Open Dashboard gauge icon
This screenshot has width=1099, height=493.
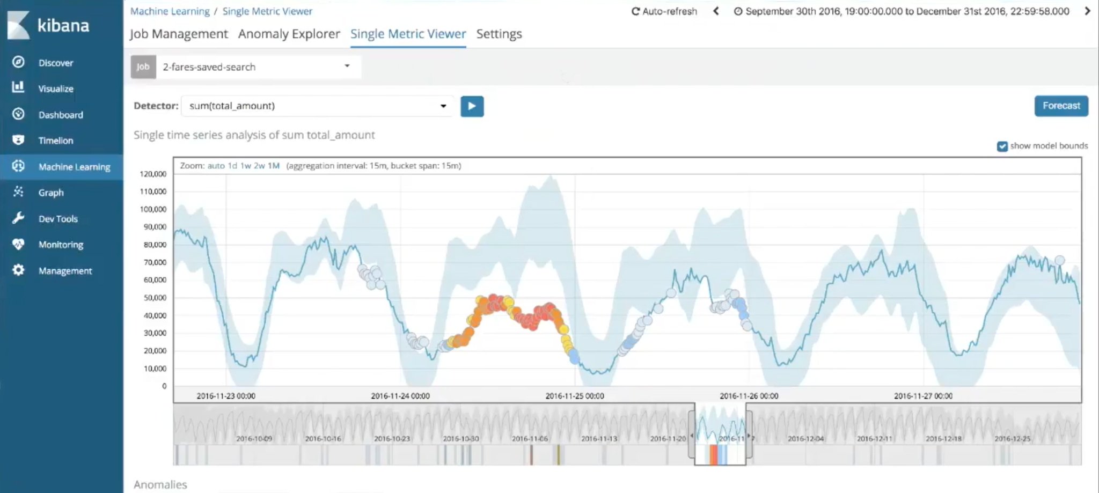coord(18,114)
